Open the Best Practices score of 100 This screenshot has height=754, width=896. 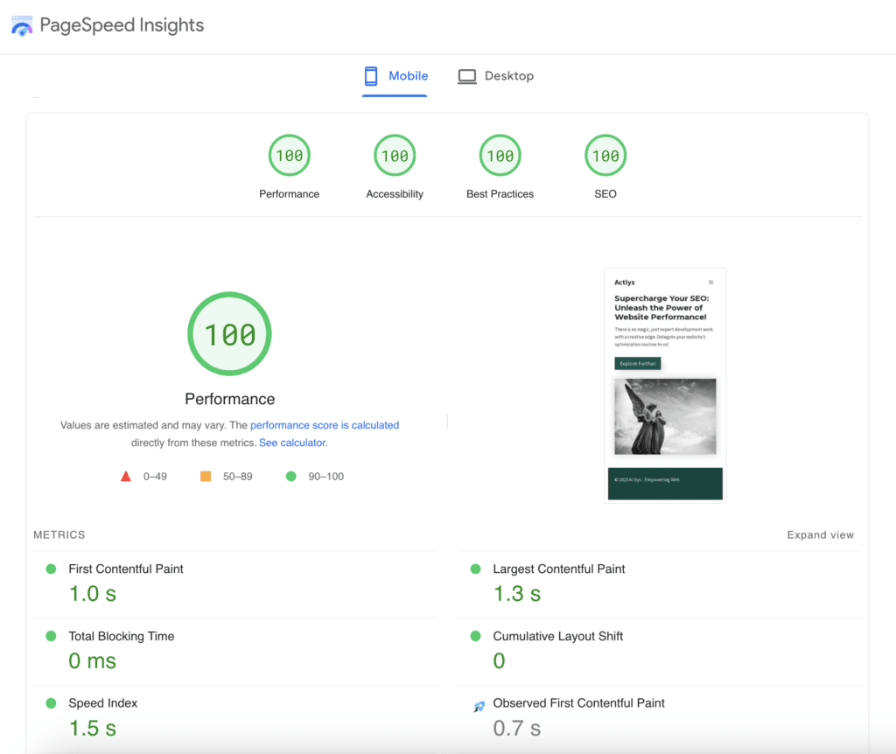click(x=500, y=155)
